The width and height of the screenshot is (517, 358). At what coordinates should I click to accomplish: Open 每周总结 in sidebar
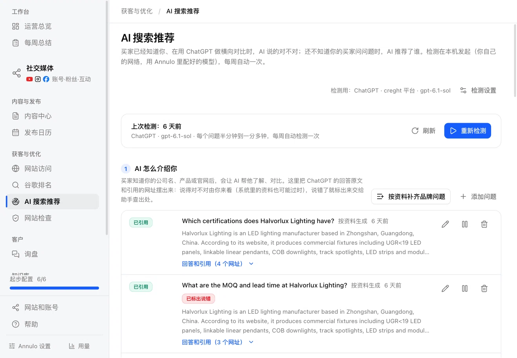(52, 43)
